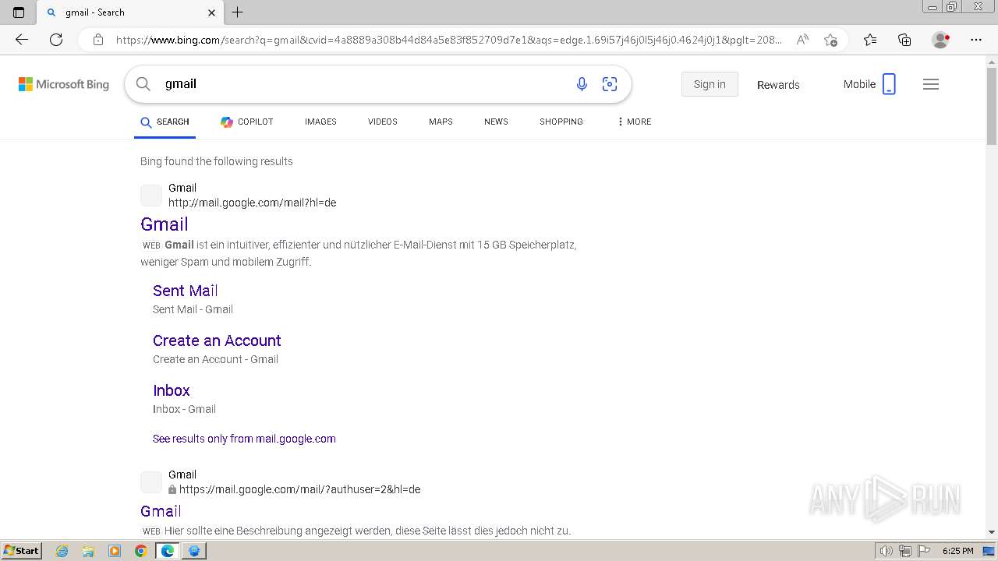
Task: Click the authuser=2 Gmail URL text
Action: point(299,489)
